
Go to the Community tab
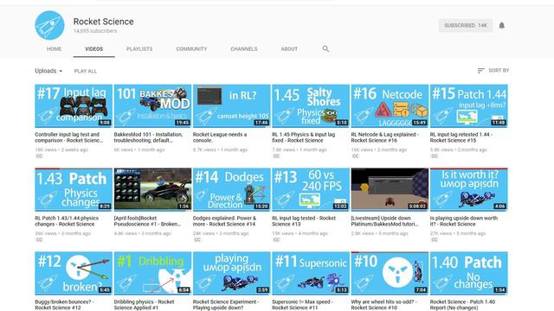(x=191, y=49)
